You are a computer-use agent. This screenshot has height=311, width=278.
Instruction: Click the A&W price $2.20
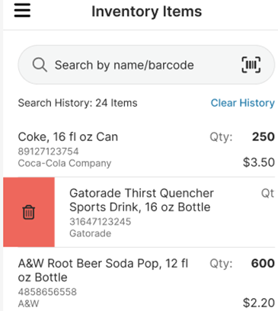(x=259, y=303)
